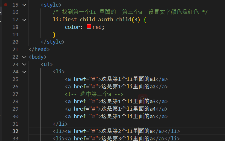225x141 pixels.
Task: Click the Chinese CSS comment on line 16
Action: [130, 12]
